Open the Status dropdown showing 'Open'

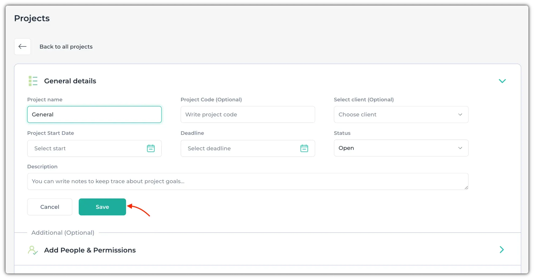click(x=401, y=148)
